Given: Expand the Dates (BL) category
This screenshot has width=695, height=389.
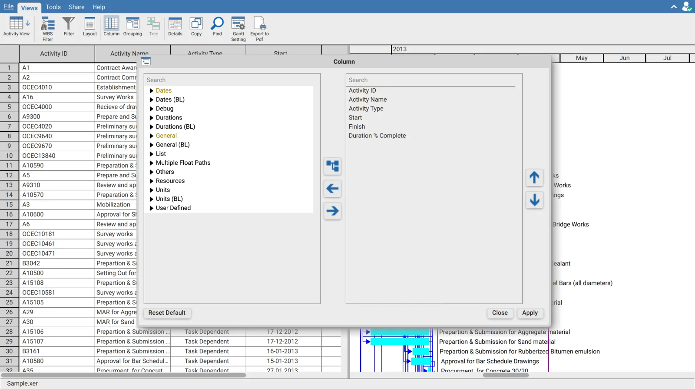Looking at the screenshot, I should [x=152, y=100].
